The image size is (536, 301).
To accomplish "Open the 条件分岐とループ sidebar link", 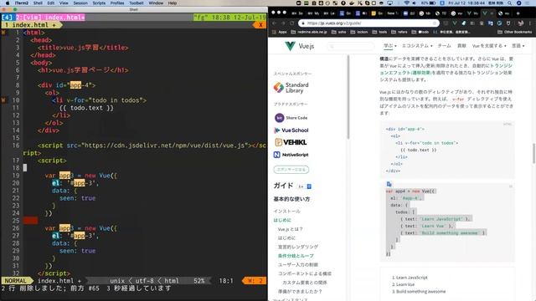I will [296, 256].
